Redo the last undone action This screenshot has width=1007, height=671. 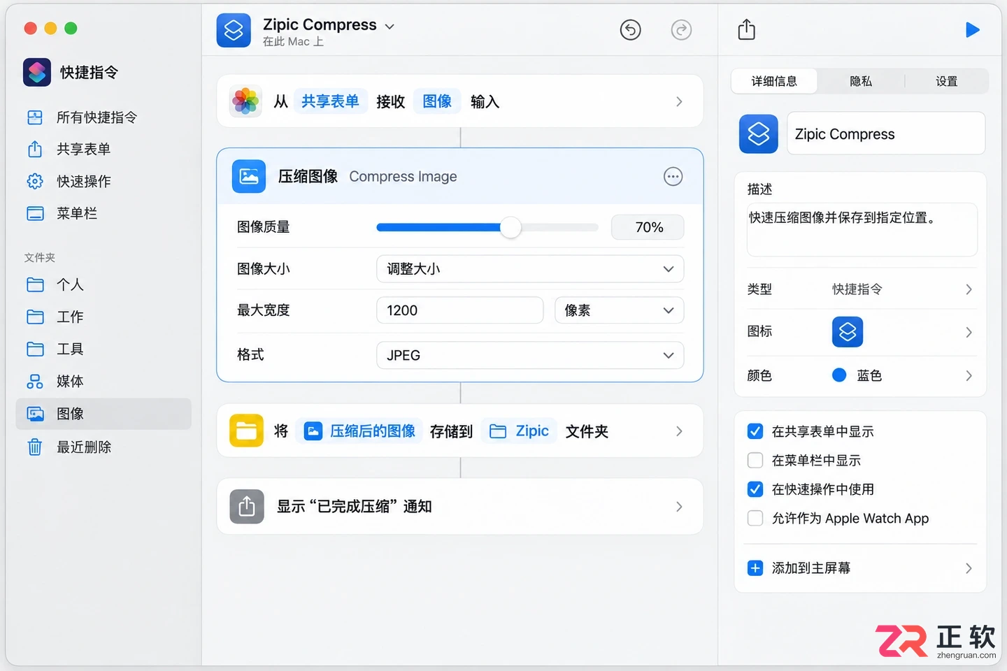click(681, 30)
